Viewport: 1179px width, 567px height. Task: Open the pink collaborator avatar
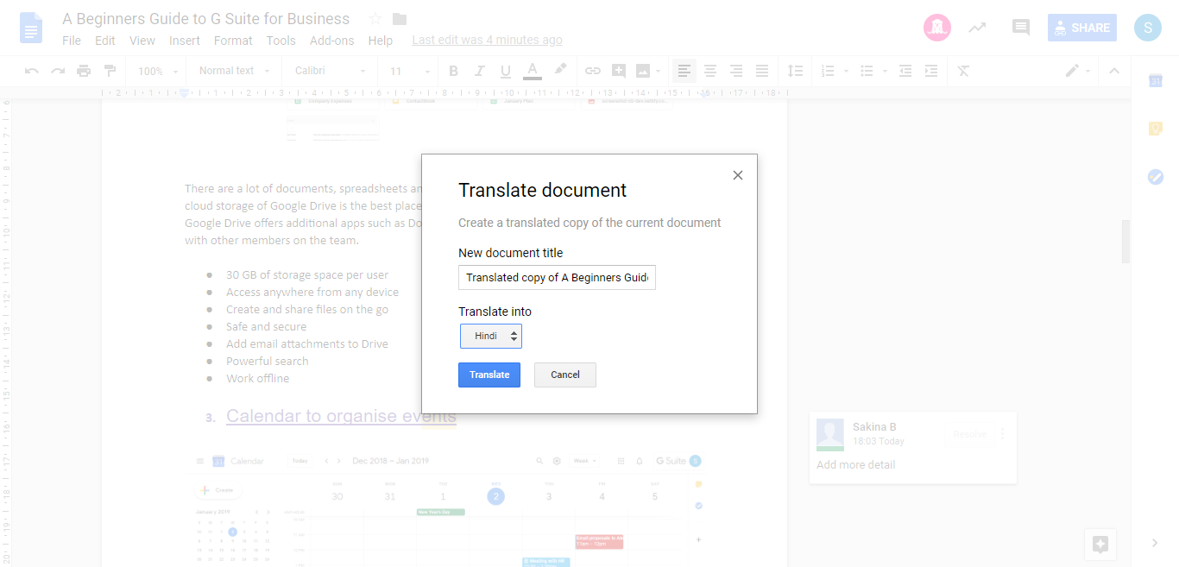[x=936, y=28]
